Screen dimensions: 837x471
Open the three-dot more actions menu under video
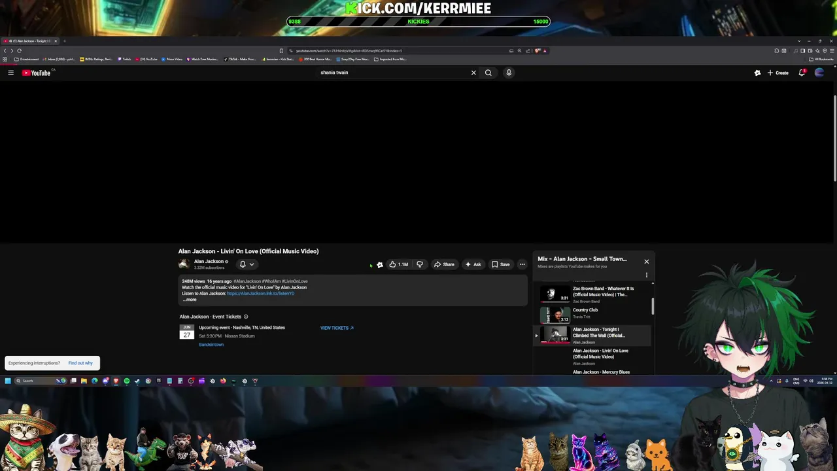(522, 264)
